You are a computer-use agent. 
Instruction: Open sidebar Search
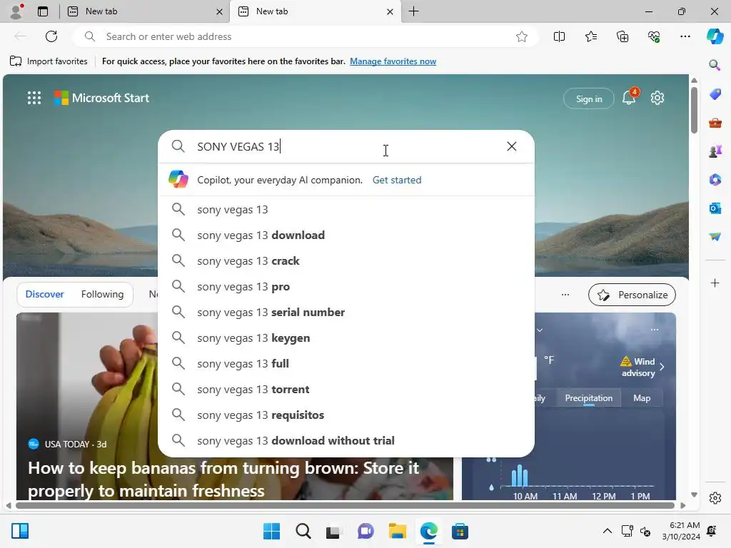[x=715, y=65]
